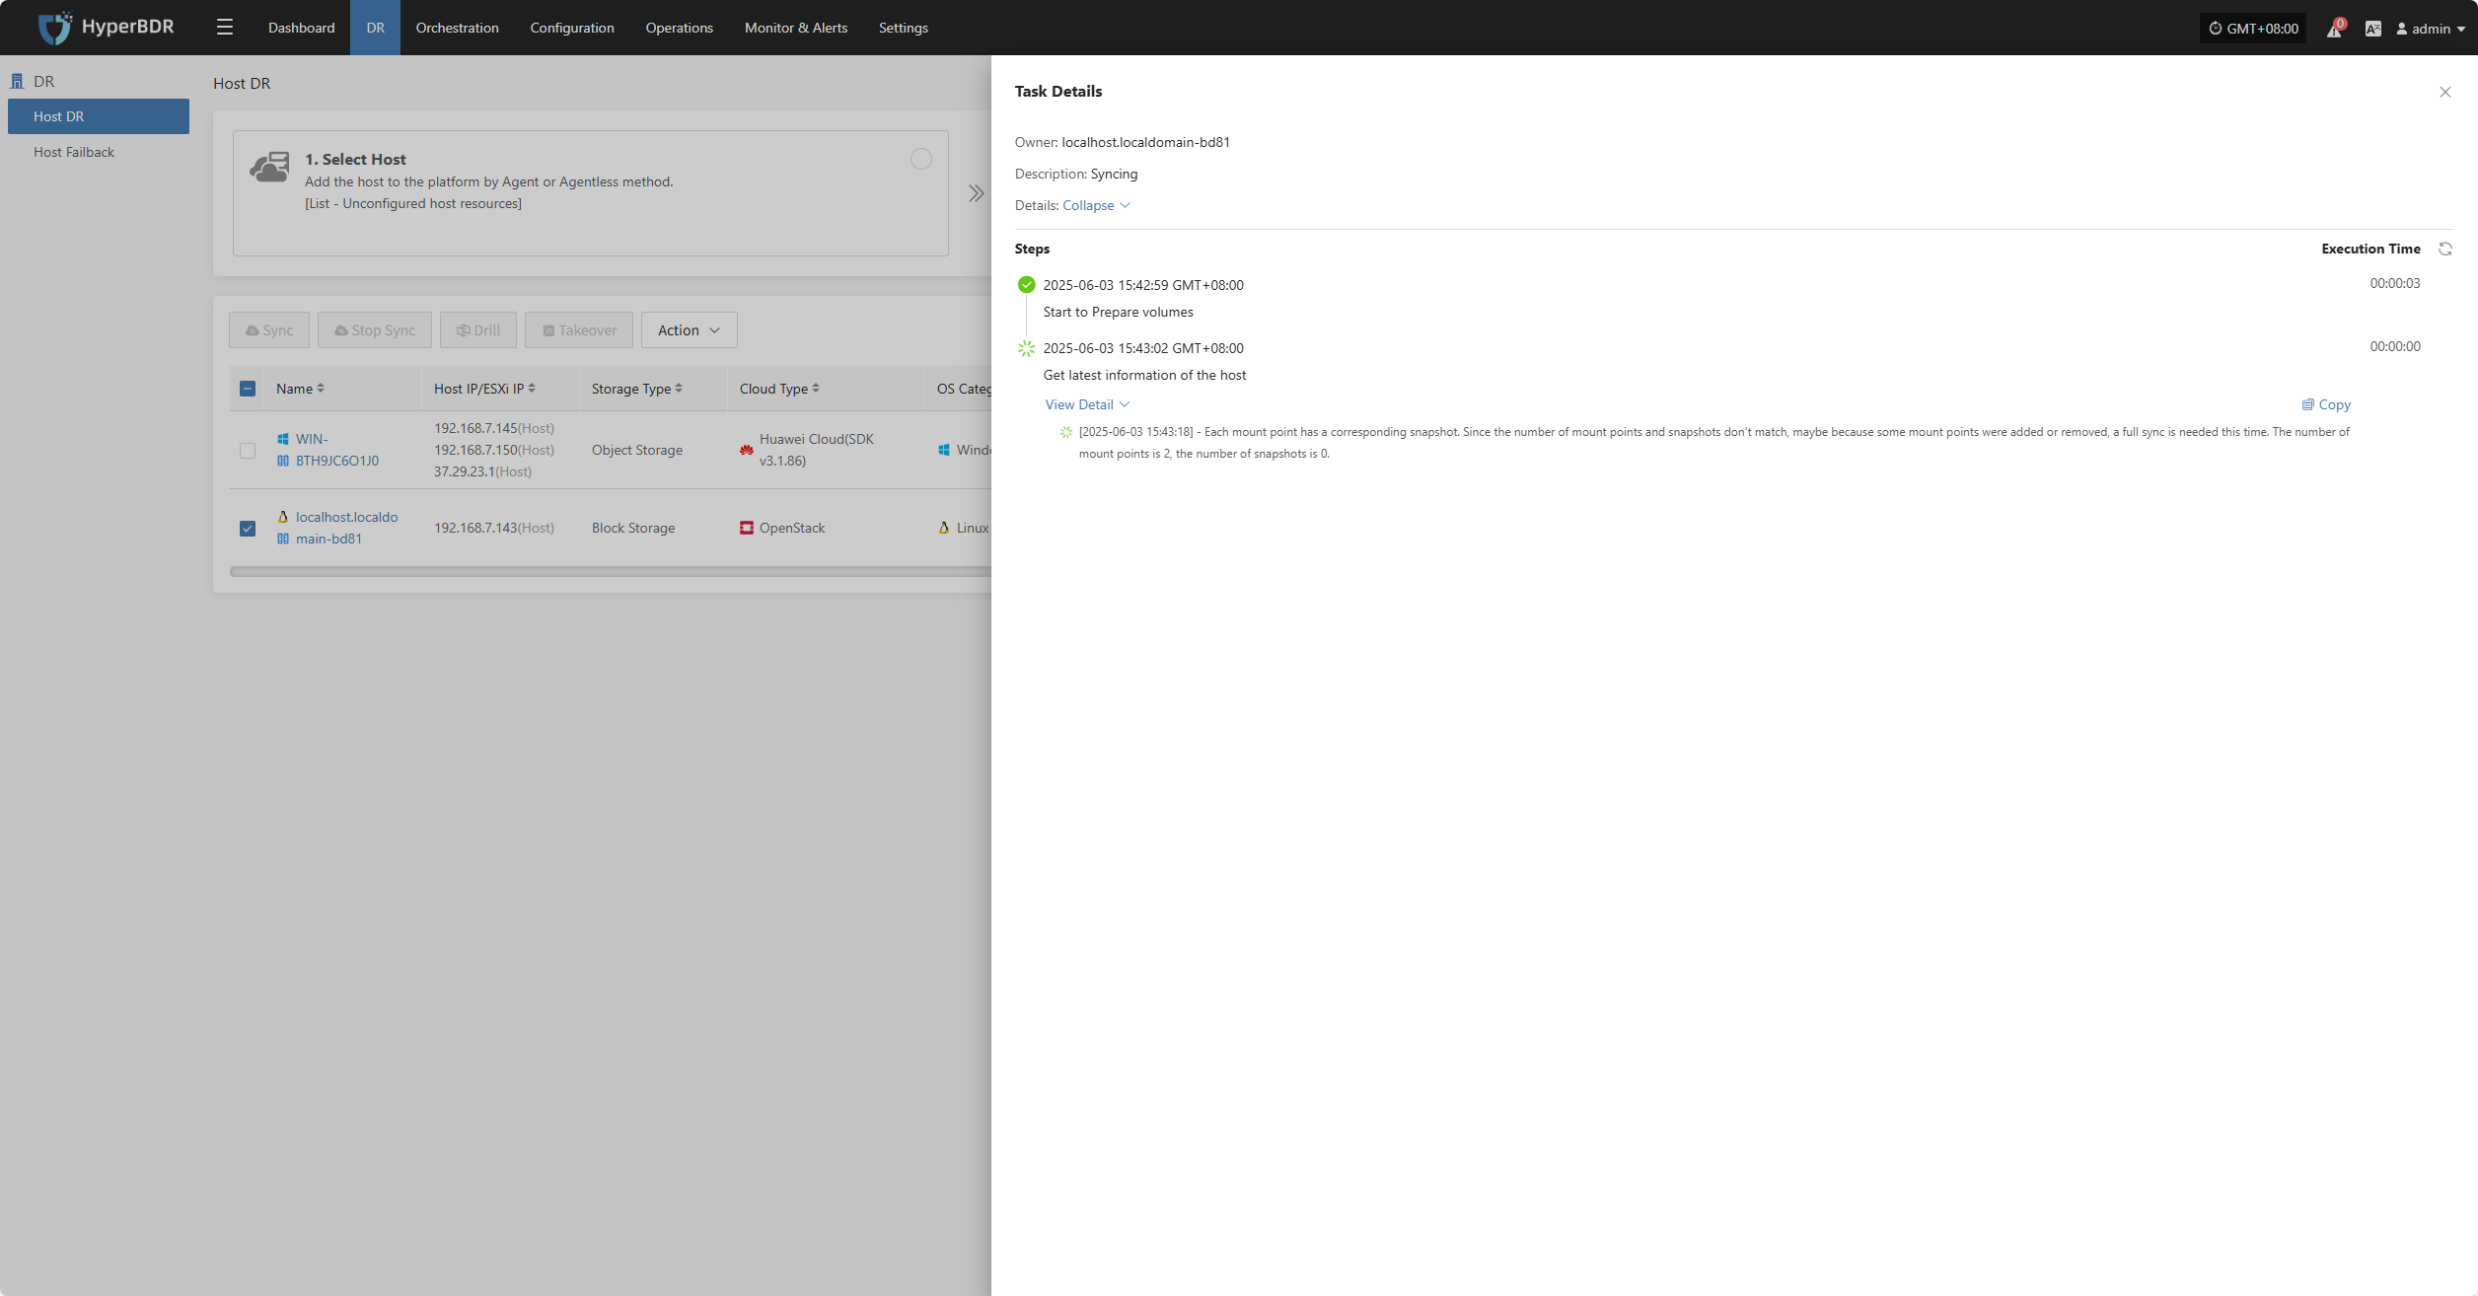This screenshot has width=2478, height=1296.
Task: Click the Sync button
Action: [x=269, y=330]
